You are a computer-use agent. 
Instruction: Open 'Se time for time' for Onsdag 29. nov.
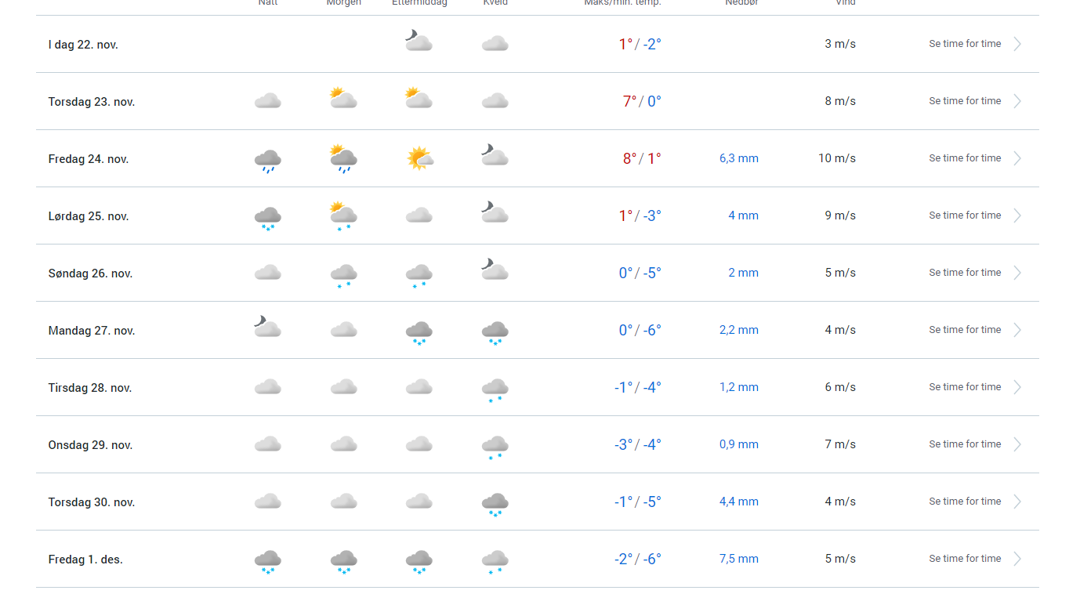965,444
